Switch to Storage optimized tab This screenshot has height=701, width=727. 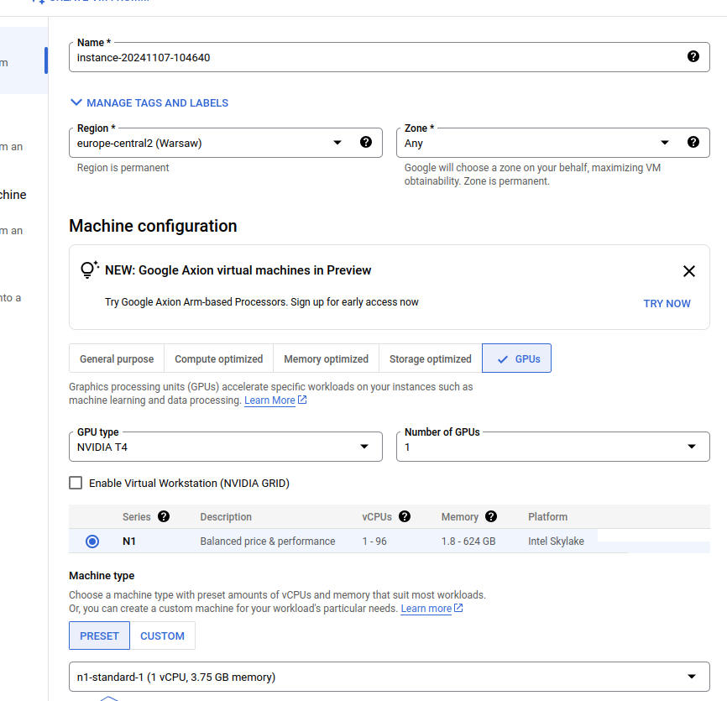click(x=431, y=358)
